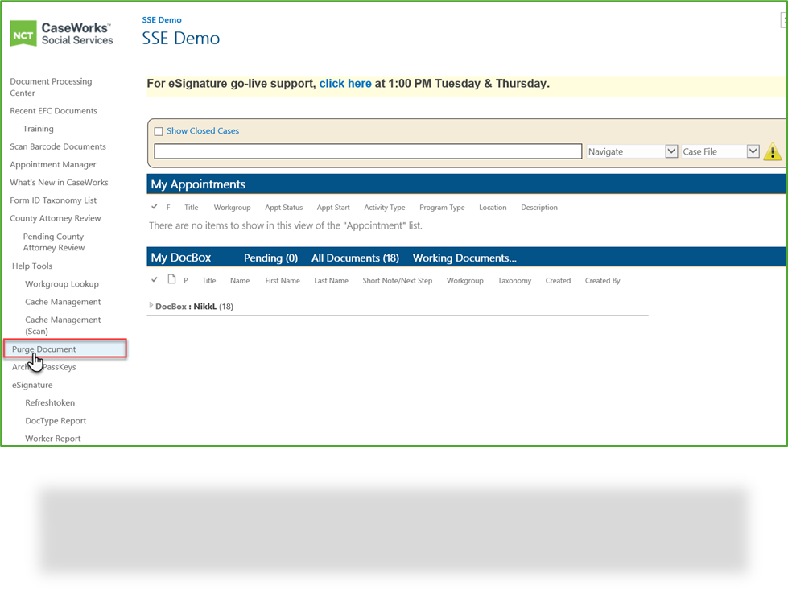Open Document Processing Center

51,87
